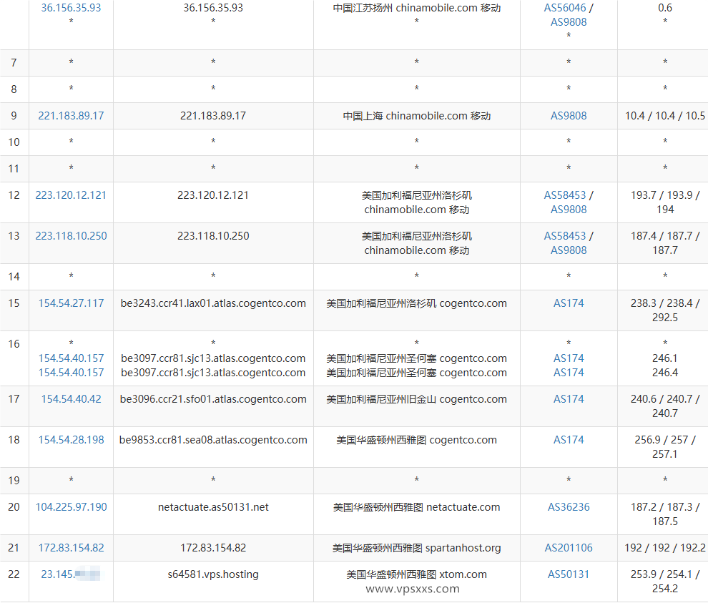
Task: Open the AS9808 link in hop 9
Action: tap(569, 116)
